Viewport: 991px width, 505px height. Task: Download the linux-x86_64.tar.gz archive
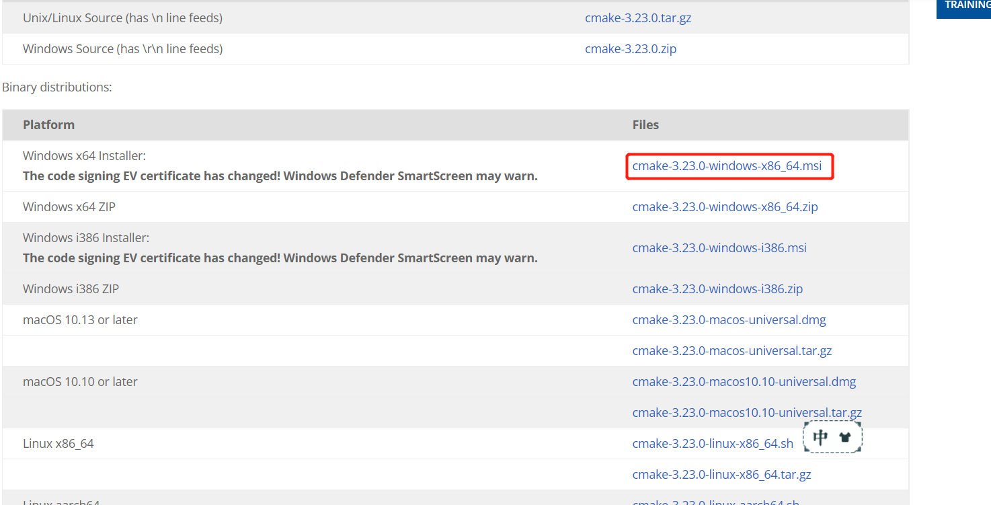(721, 475)
